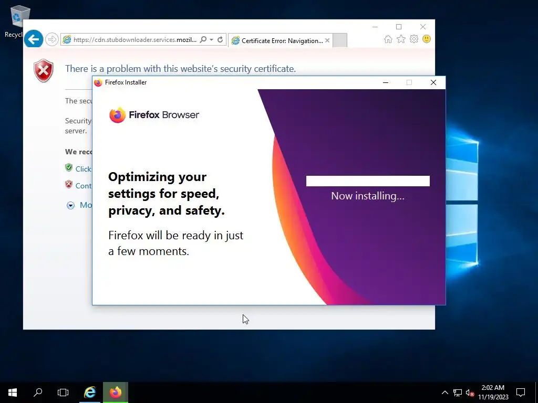Open the address bar autocomplete dropdown arrow
The width and height of the screenshot is (538, 403).
point(211,40)
